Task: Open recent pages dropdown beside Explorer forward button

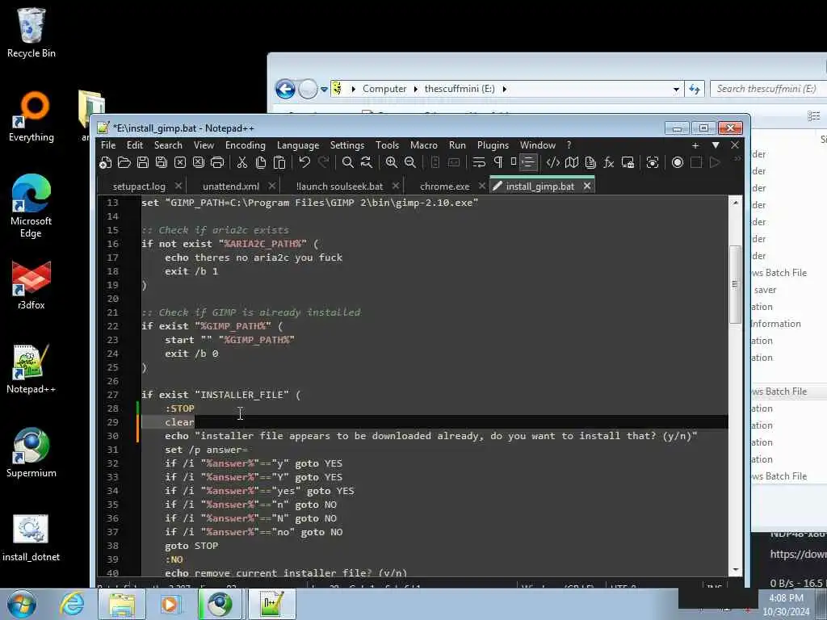Action: [x=325, y=90]
